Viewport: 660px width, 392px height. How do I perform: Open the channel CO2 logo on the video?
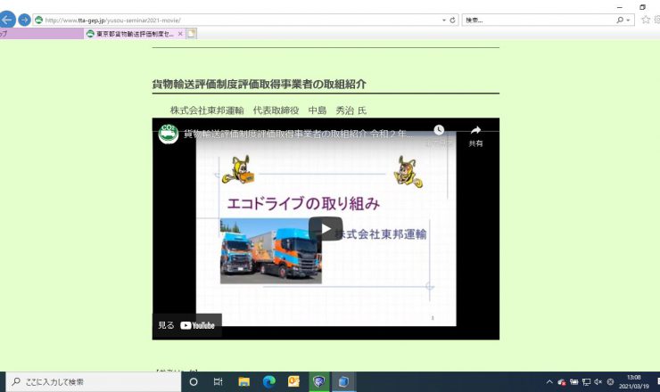pyautogui.click(x=169, y=134)
